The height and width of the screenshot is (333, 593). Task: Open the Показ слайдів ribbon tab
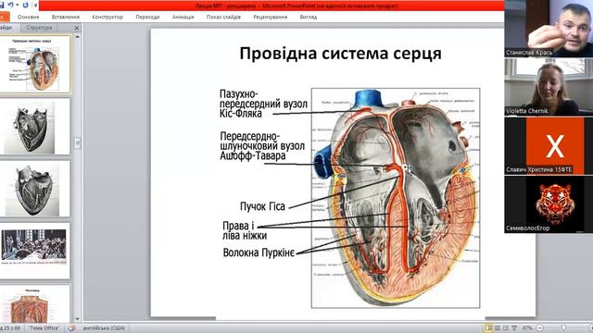click(x=223, y=17)
